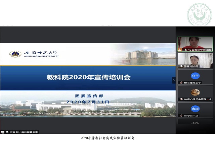215x161 pixels.
Task: Click the blue 宋琪 avatar circle
Action: tap(195, 109)
